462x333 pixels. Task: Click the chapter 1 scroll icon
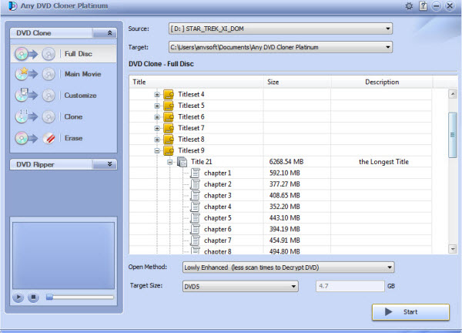(195, 173)
